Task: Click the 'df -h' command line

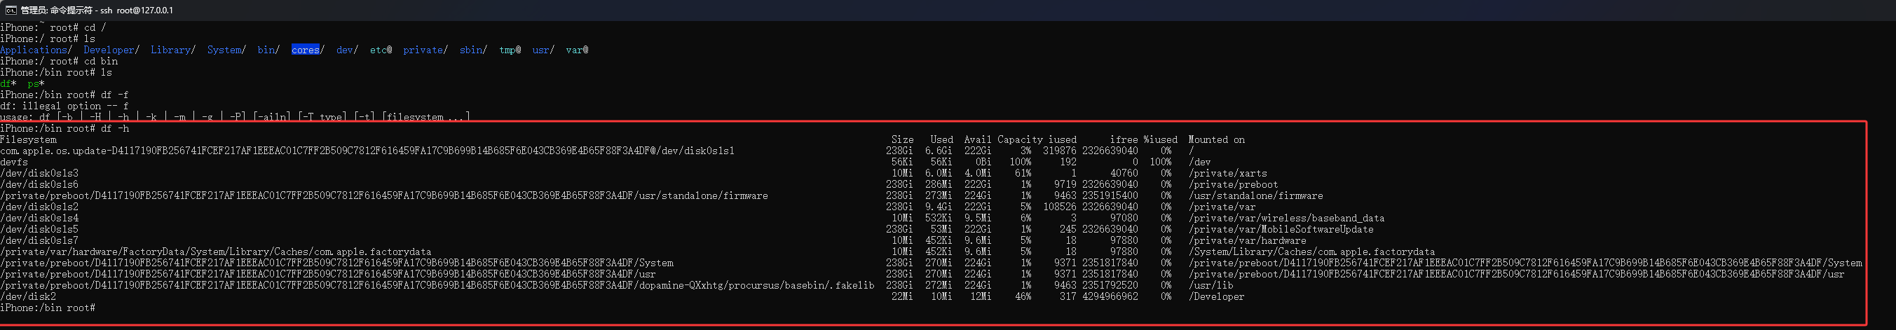Action: click(x=64, y=129)
